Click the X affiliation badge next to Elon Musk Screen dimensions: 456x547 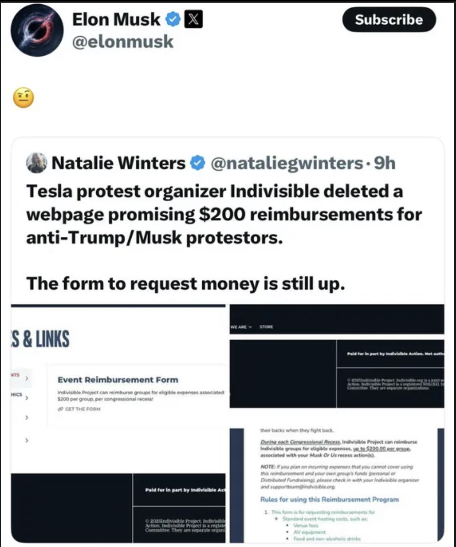[193, 19]
